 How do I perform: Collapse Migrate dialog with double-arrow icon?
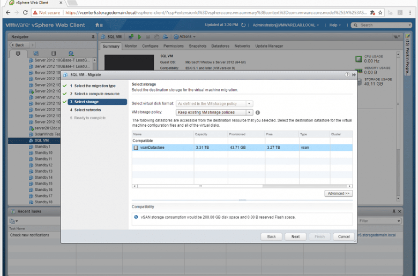354,75
